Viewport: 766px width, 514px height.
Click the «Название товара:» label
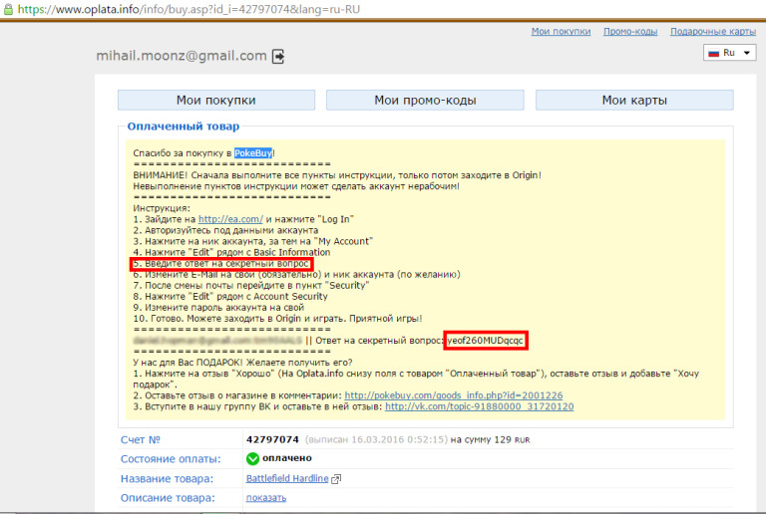pyautogui.click(x=168, y=479)
